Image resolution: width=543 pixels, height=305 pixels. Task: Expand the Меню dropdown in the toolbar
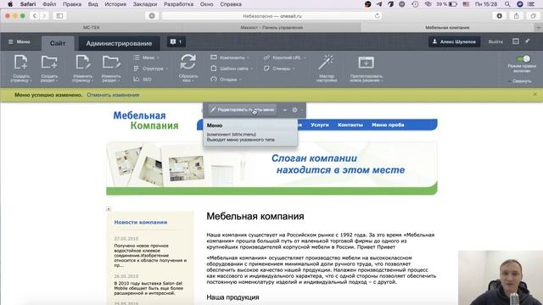(x=147, y=58)
